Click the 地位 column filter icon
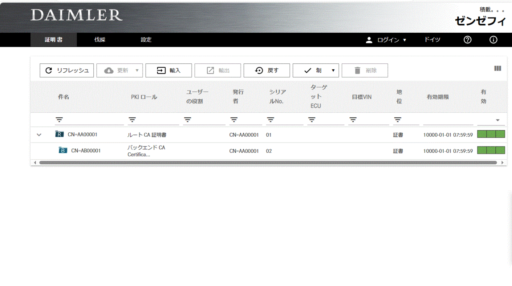Viewport: 512px width, 286px height. 398,120
